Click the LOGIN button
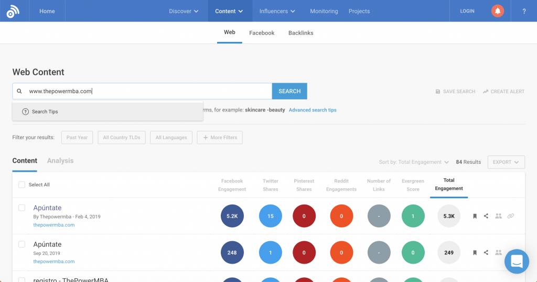The width and height of the screenshot is (537, 282). 467,12
